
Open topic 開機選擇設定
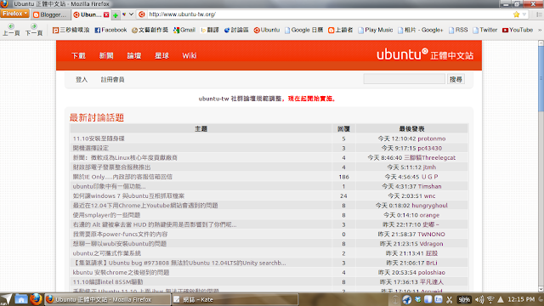(x=91, y=148)
